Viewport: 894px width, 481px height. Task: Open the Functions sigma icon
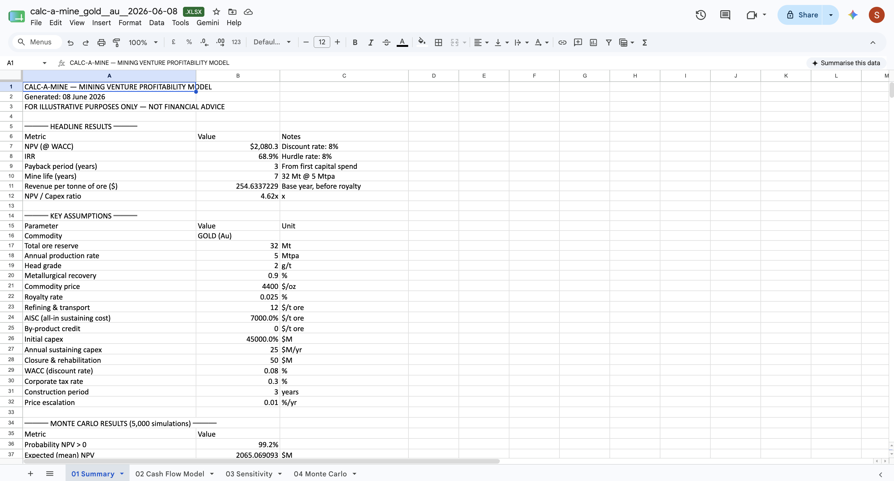tap(645, 42)
